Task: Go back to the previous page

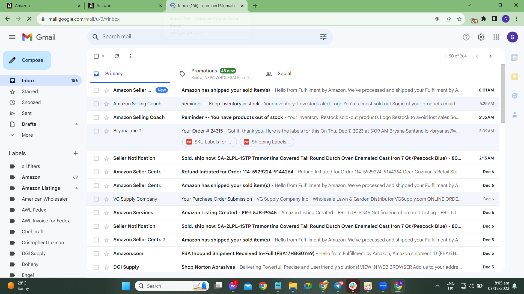Action: click(x=7, y=19)
